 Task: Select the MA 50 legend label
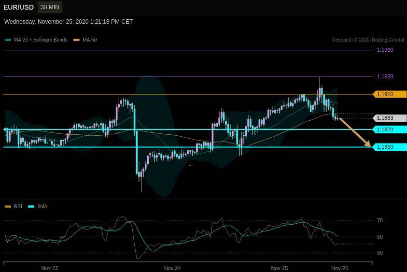(89, 40)
